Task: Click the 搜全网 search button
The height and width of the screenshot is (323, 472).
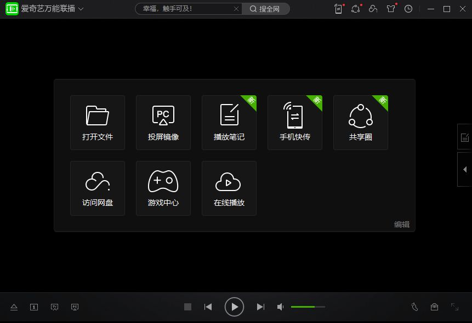Action: click(x=266, y=9)
